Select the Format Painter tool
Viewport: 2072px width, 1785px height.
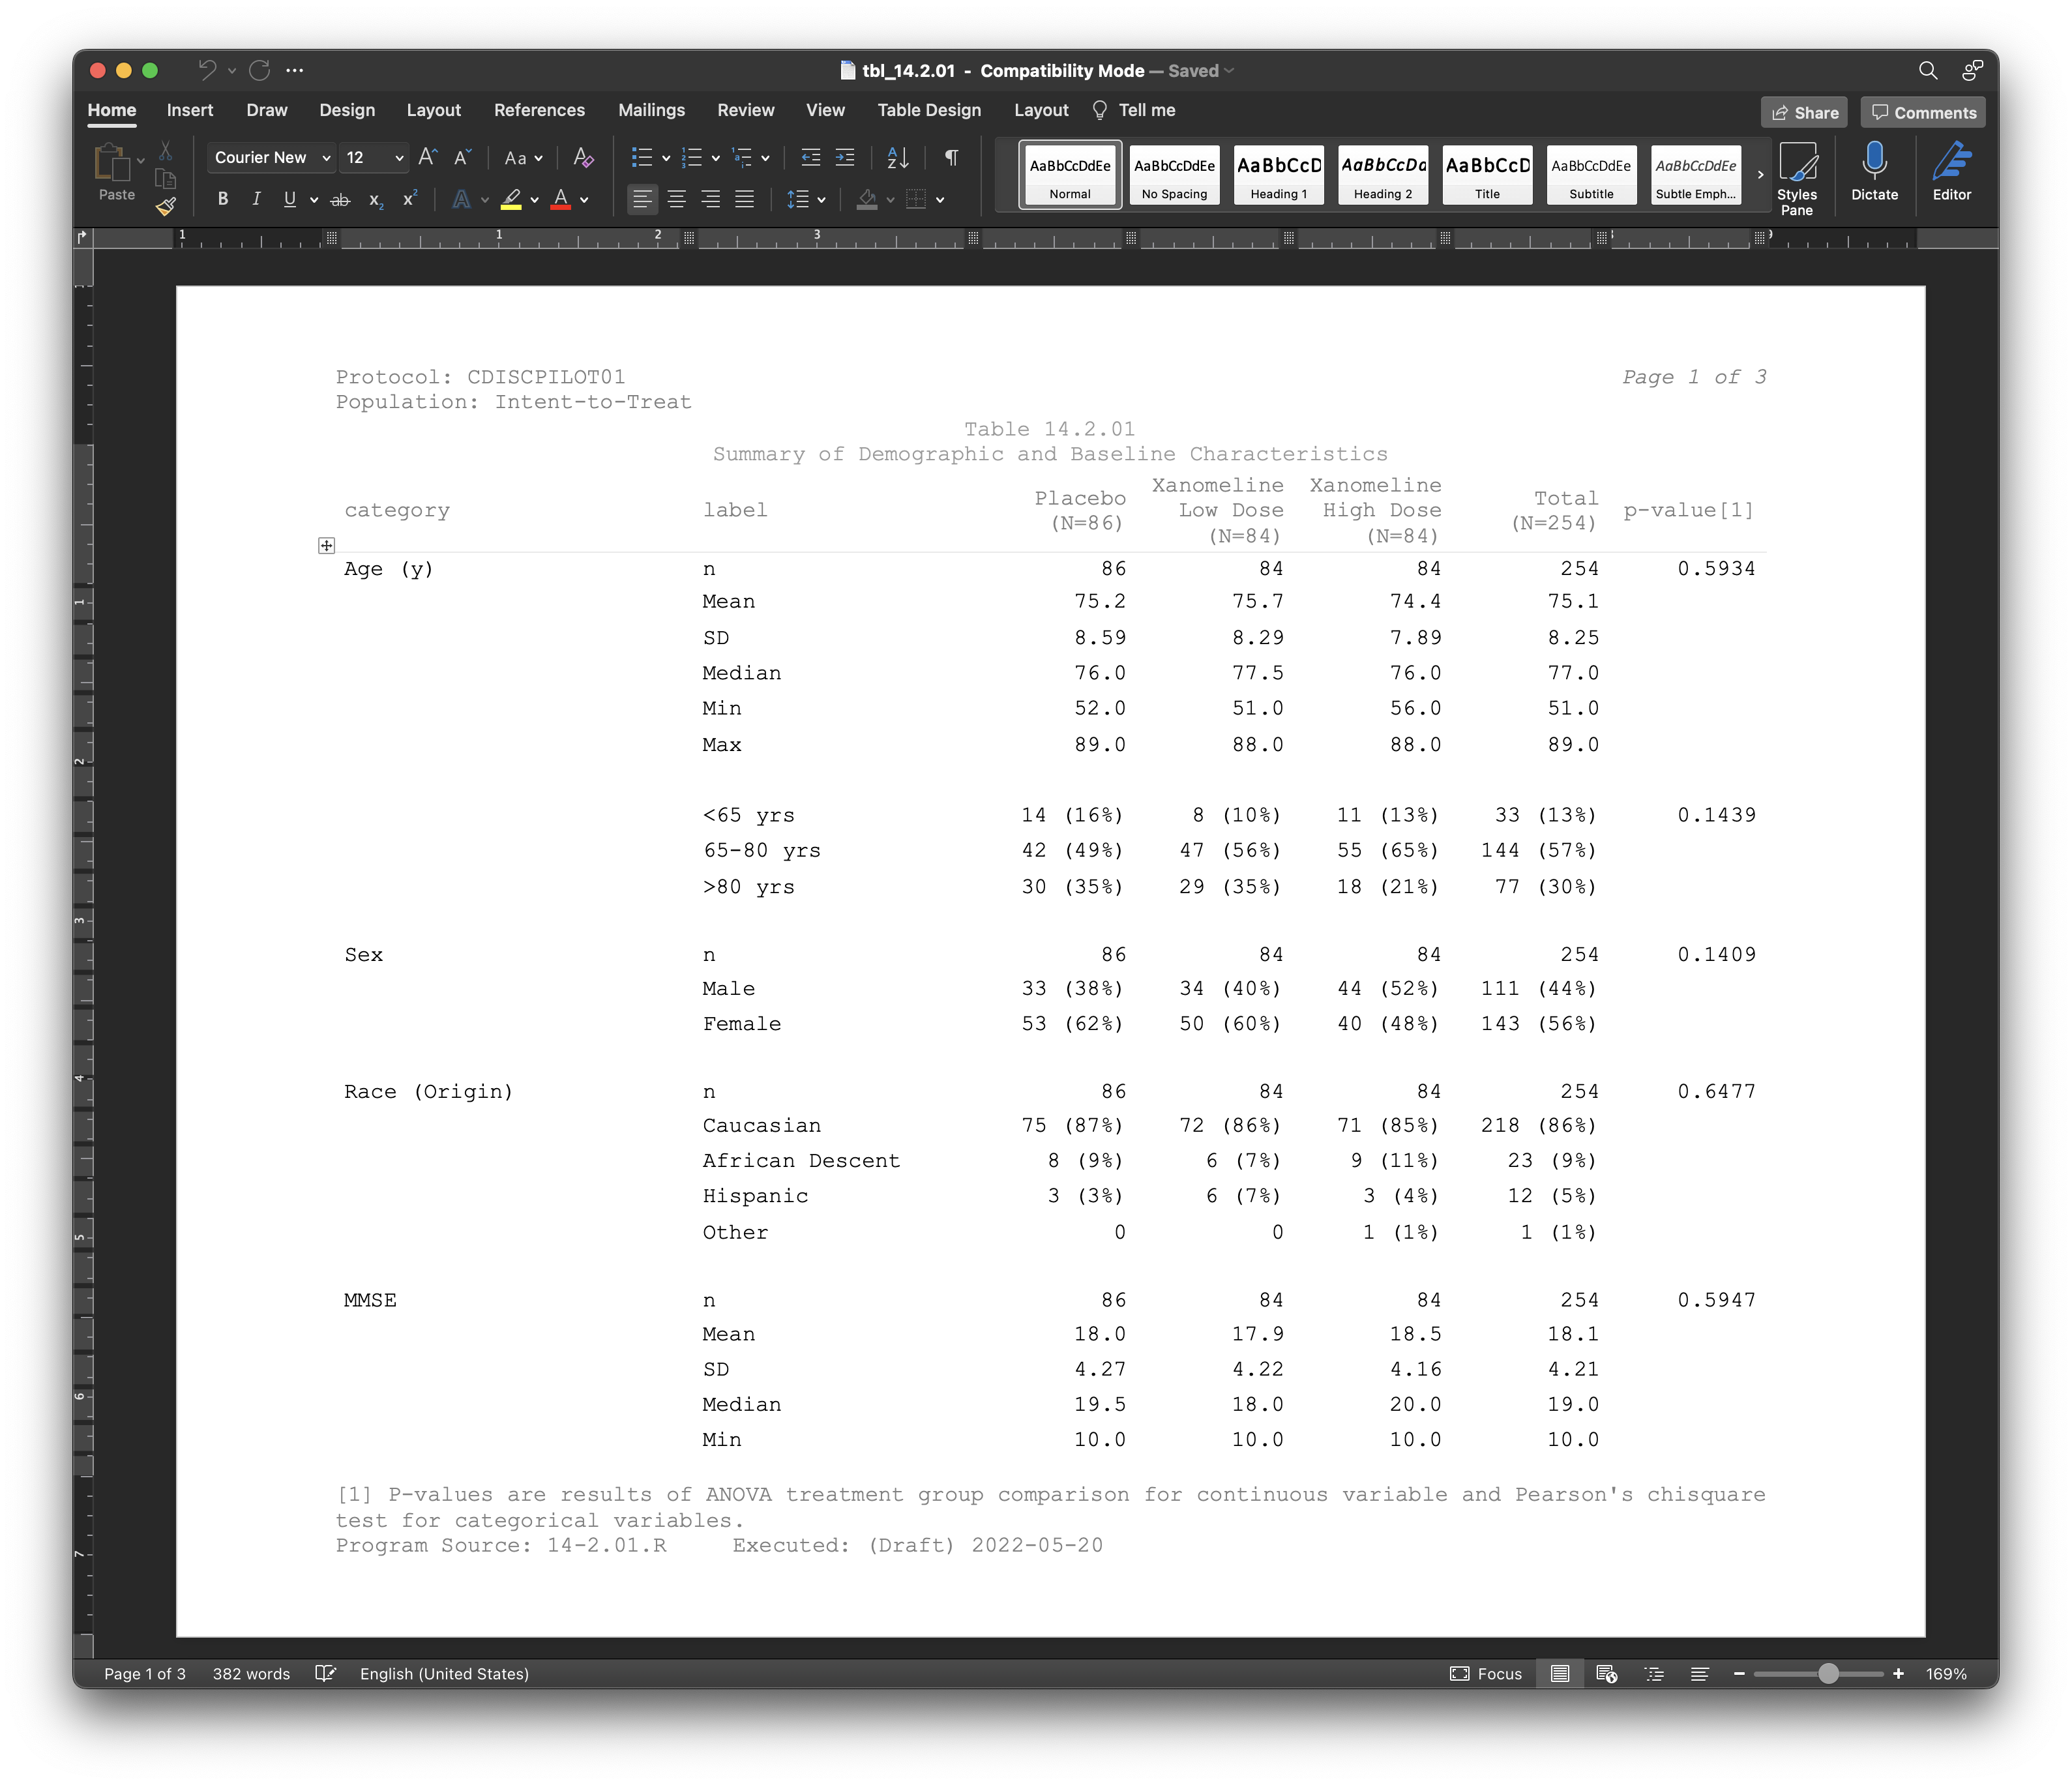point(166,207)
